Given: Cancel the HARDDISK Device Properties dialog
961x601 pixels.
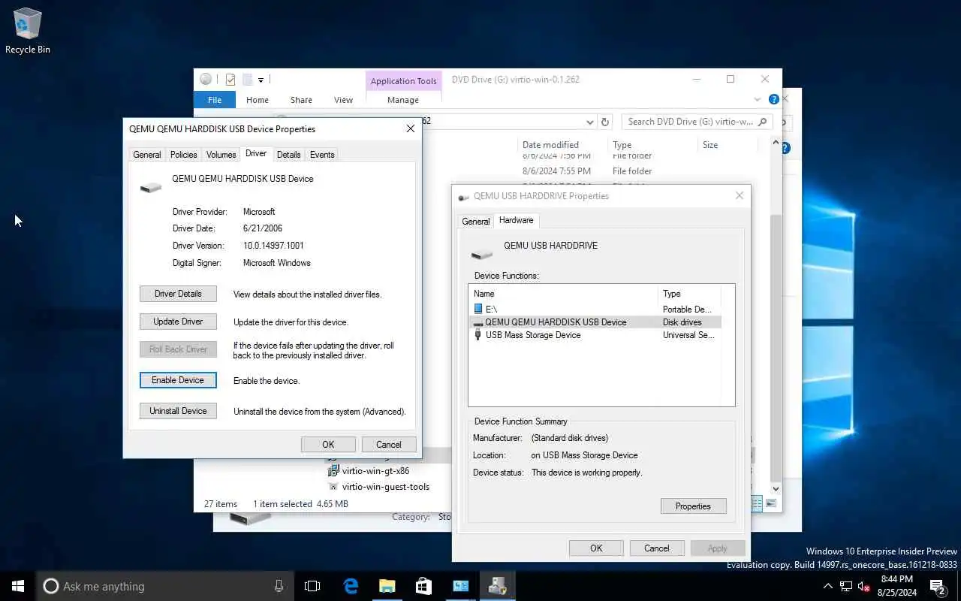Looking at the screenshot, I should tap(389, 444).
